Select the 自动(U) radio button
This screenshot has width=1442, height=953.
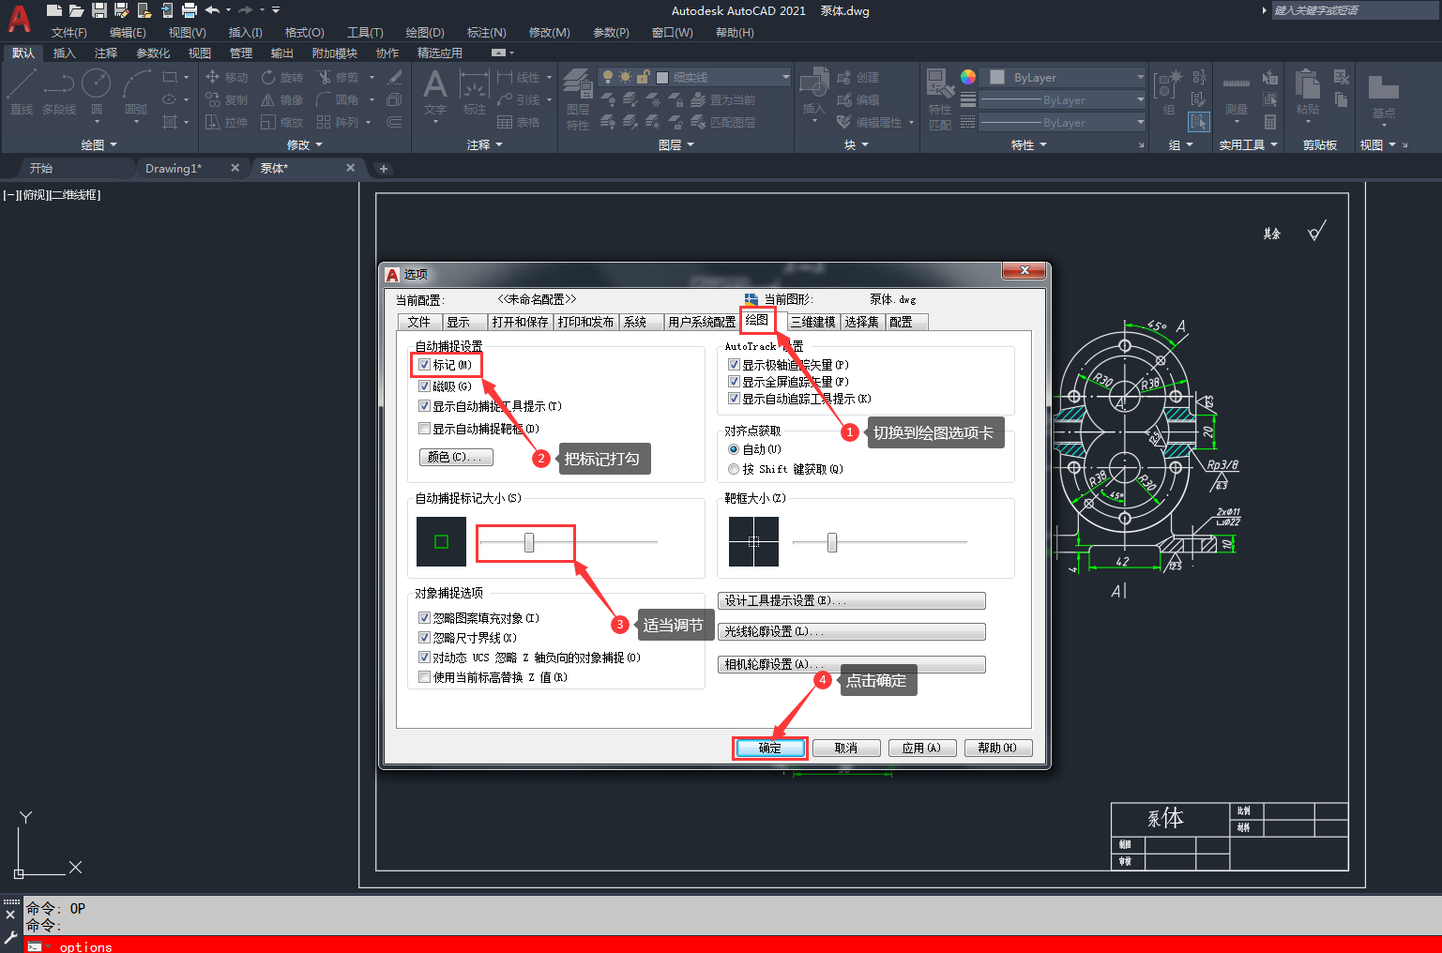pyautogui.click(x=734, y=449)
